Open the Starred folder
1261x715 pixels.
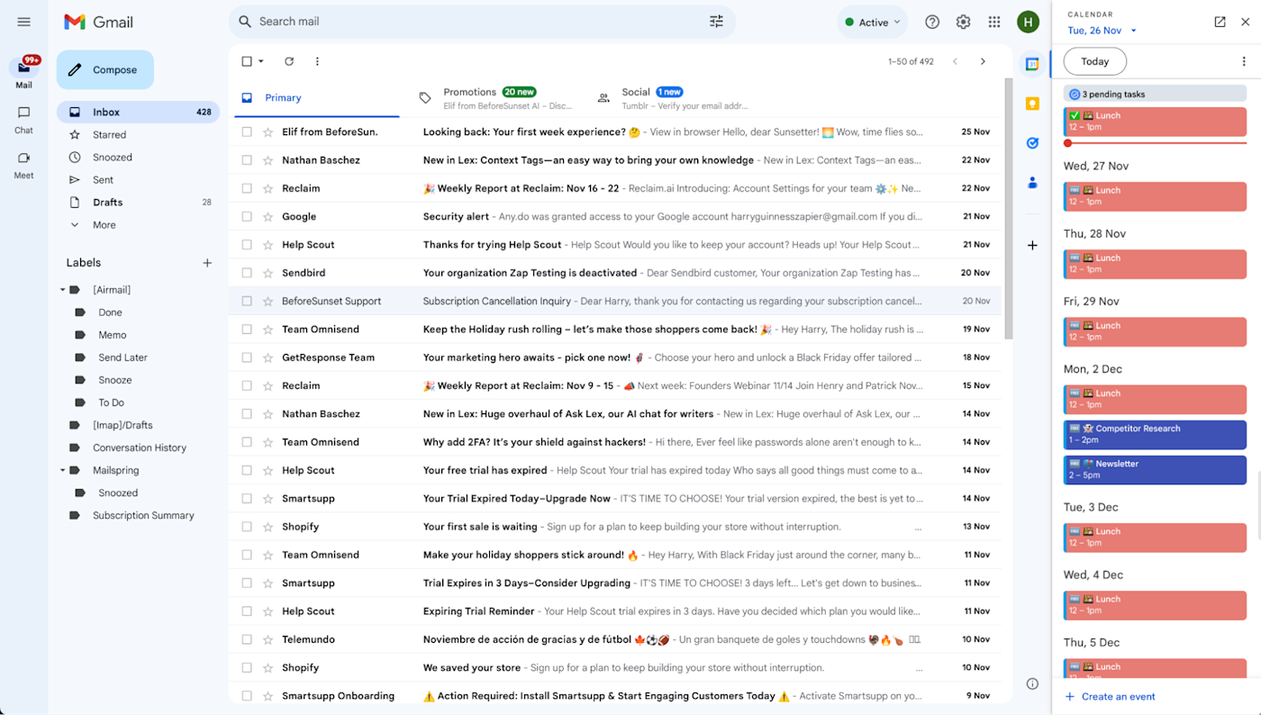138,135
